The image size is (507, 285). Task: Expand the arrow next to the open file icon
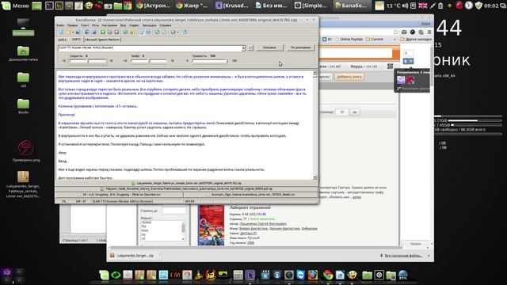(x=73, y=32)
